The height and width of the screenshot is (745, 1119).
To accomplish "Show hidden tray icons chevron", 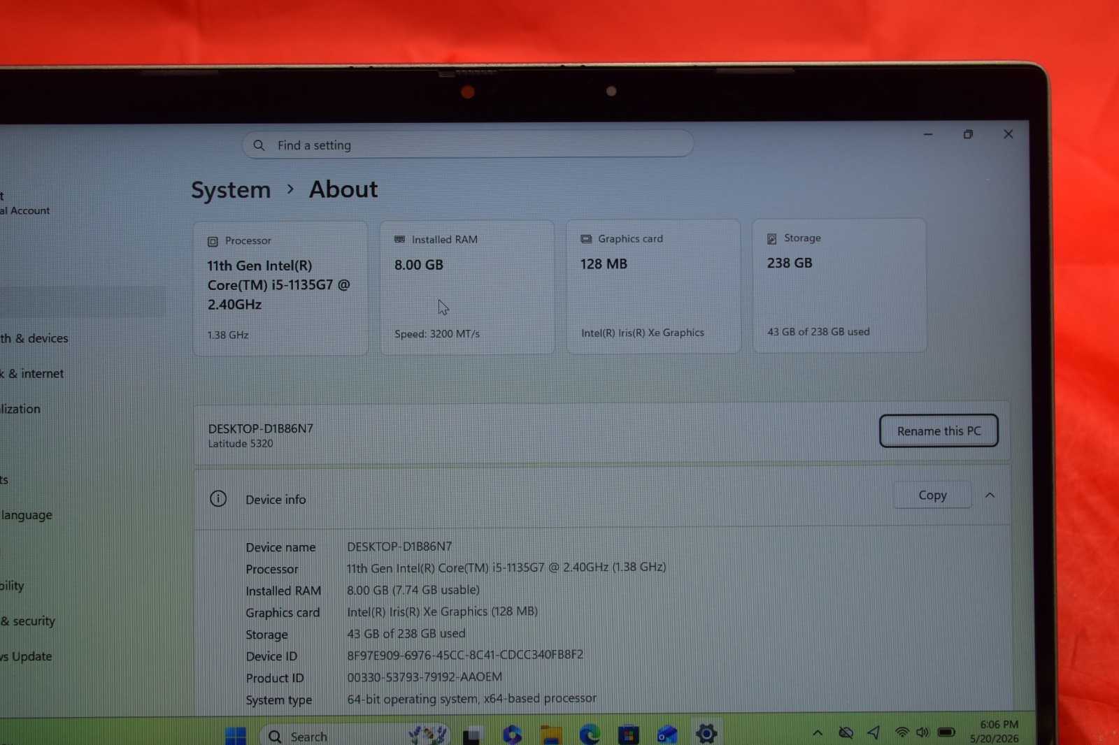I will pyautogui.click(x=818, y=733).
